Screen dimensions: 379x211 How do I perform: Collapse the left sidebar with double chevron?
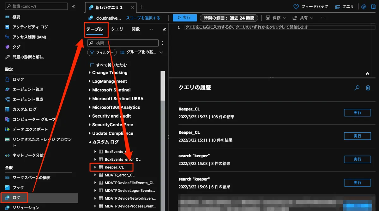coord(74,6)
